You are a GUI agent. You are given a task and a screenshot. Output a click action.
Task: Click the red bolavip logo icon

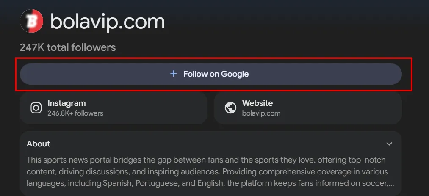click(32, 21)
